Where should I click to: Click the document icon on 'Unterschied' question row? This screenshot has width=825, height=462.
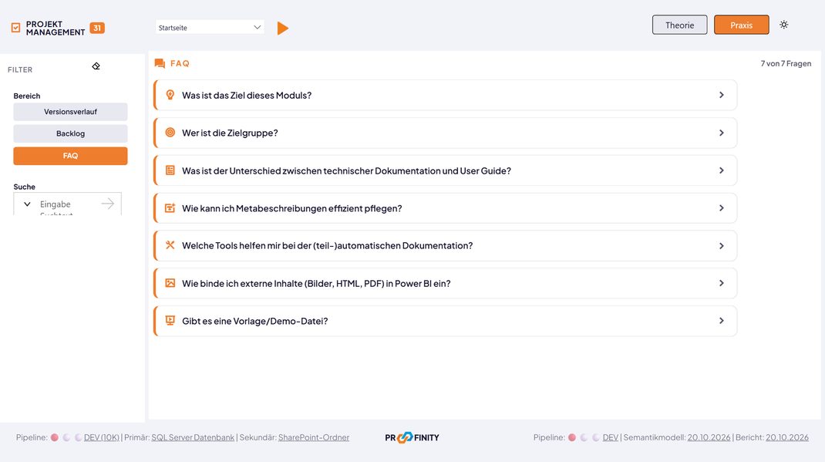point(170,170)
